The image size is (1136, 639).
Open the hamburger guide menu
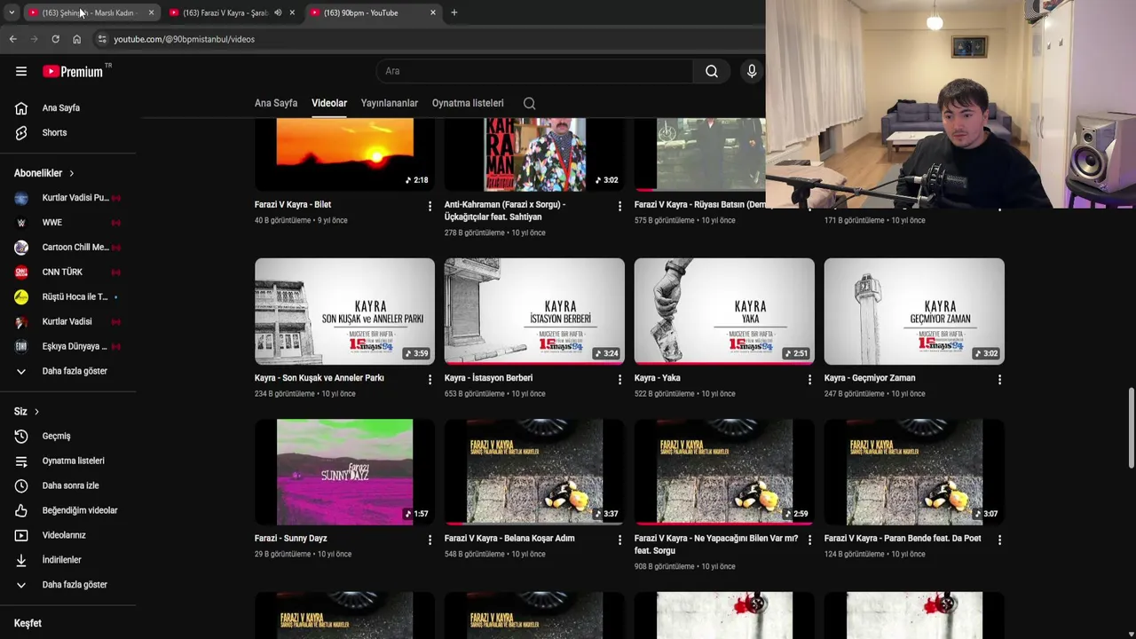[x=21, y=71]
